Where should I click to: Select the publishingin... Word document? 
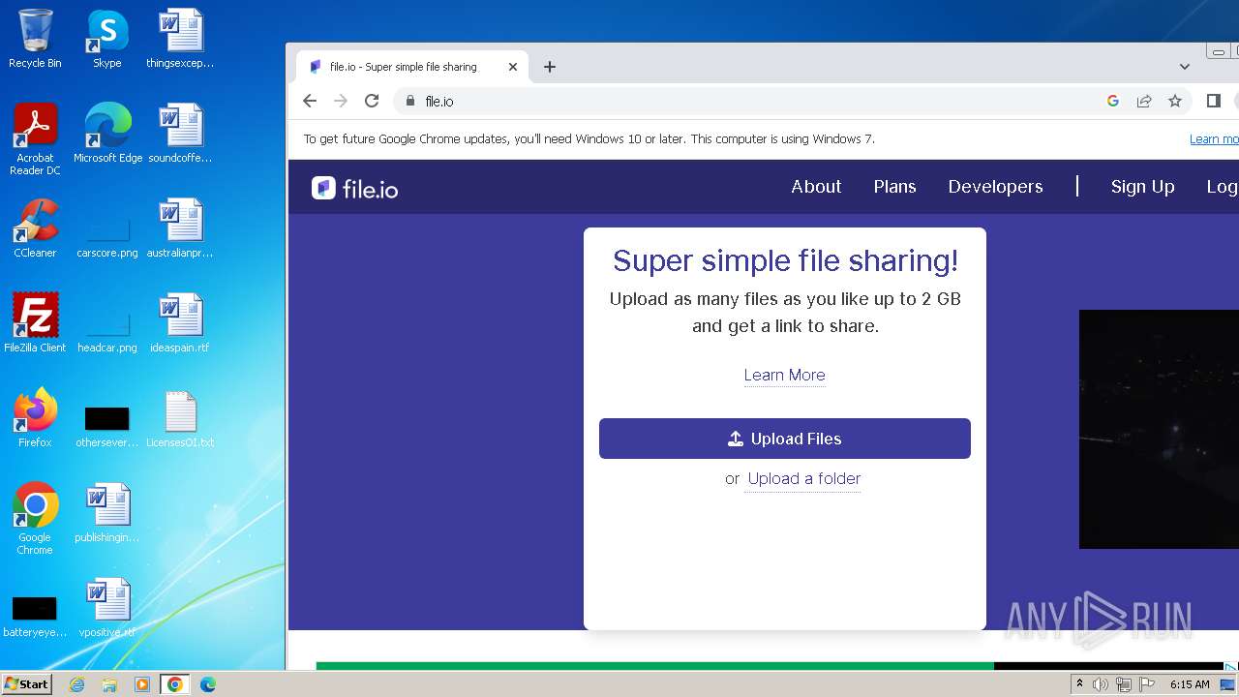pyautogui.click(x=107, y=513)
